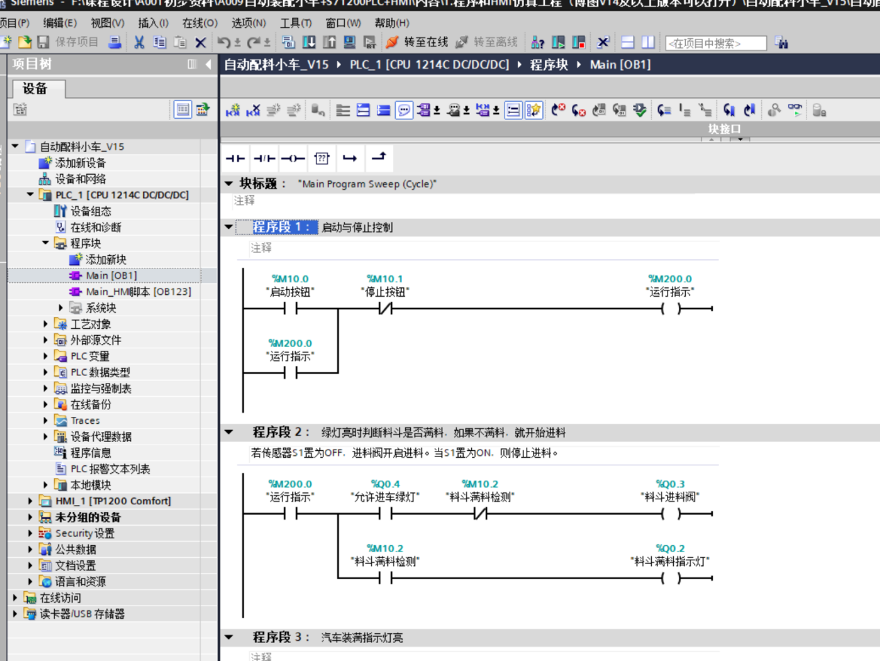The width and height of the screenshot is (880, 661).
Task: Select Main [OB1] in project tree
Action: point(111,275)
